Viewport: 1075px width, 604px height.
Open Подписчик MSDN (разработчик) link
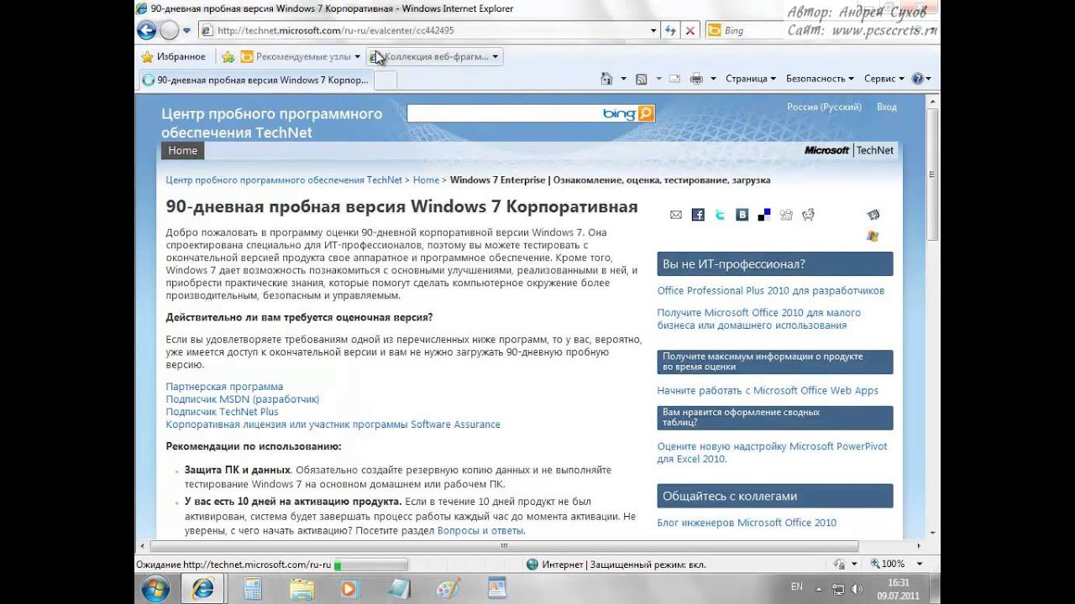tap(243, 399)
